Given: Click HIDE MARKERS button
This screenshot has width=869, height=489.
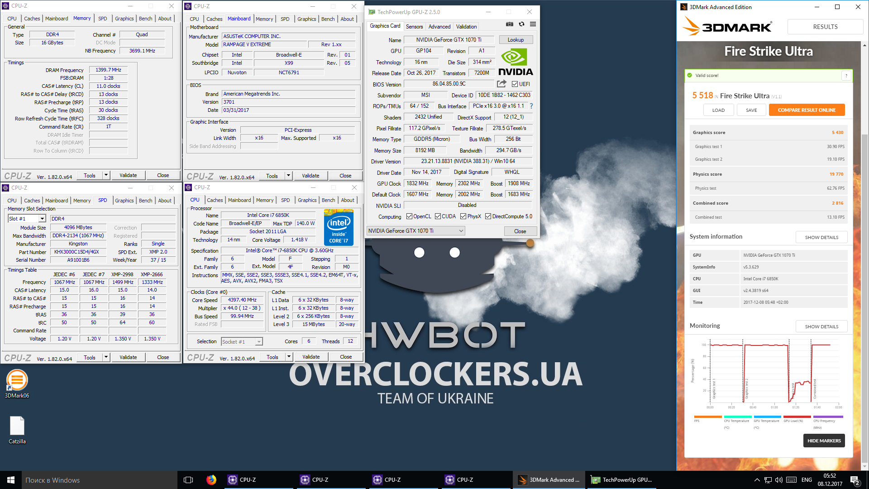Looking at the screenshot, I should [824, 441].
